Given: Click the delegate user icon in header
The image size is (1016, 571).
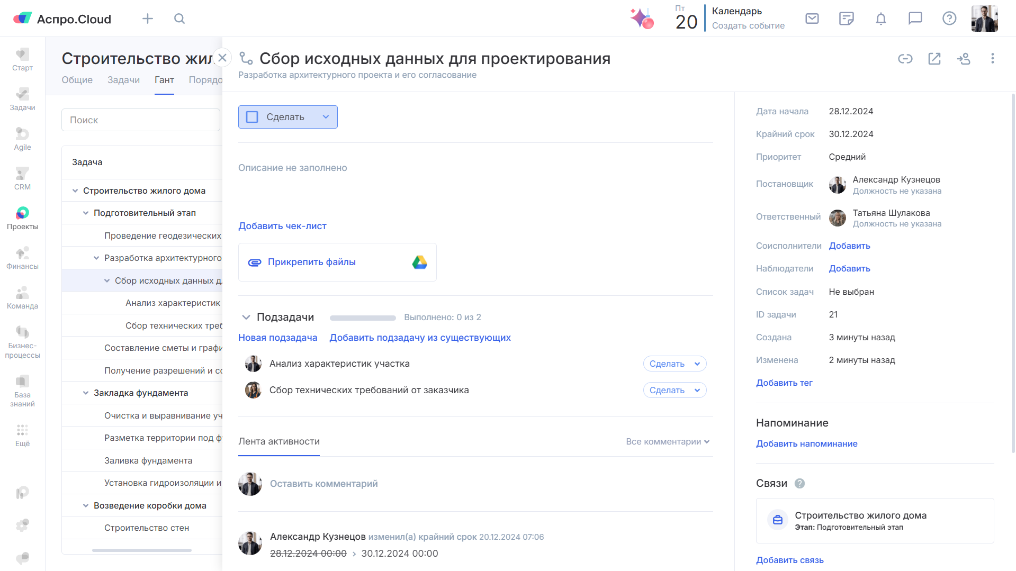Looking at the screenshot, I should (x=964, y=59).
